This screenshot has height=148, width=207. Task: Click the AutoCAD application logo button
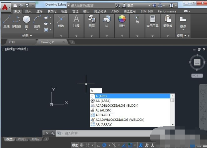point(6,6)
